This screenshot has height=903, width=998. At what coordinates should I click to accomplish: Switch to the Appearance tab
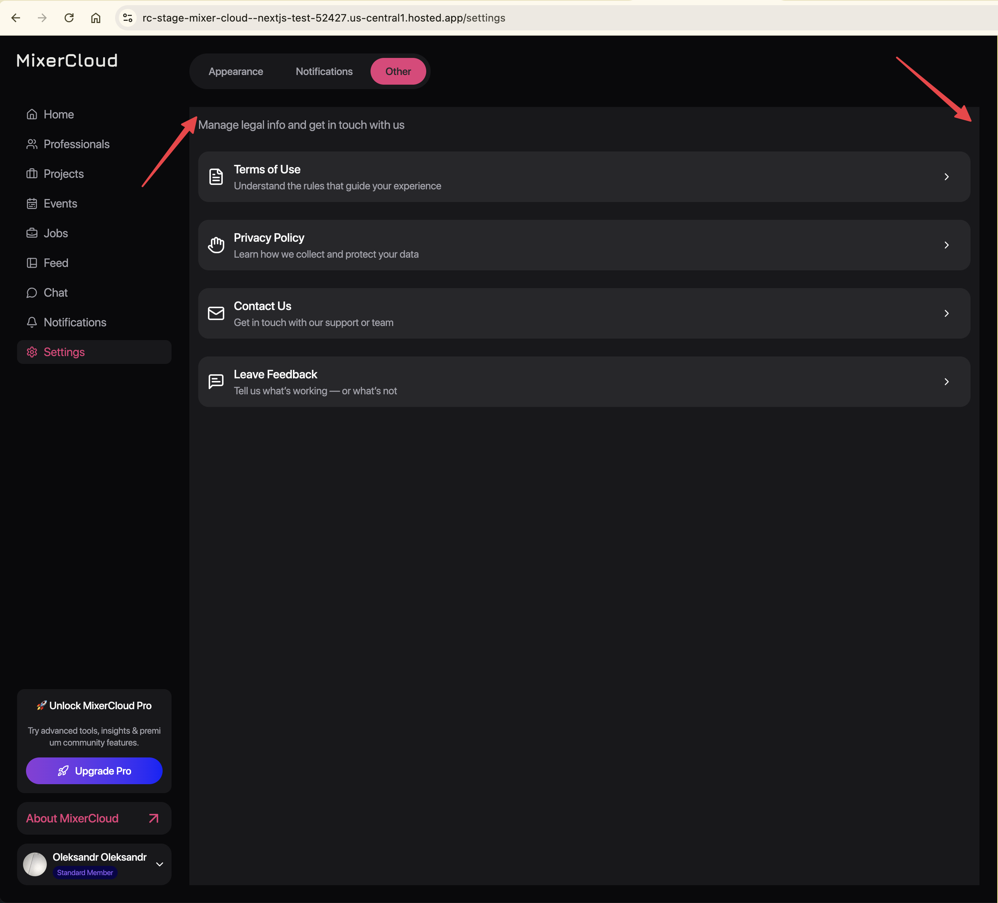pos(236,71)
